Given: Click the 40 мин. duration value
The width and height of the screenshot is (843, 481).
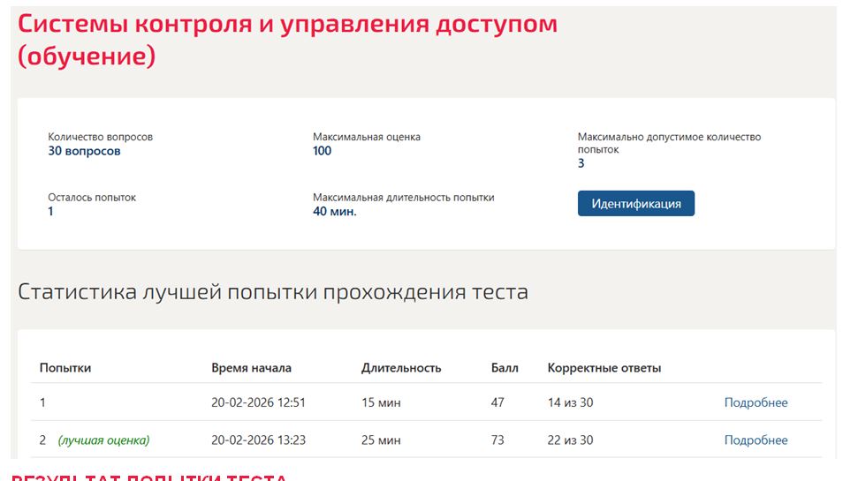Looking at the screenshot, I should pyautogui.click(x=335, y=212).
